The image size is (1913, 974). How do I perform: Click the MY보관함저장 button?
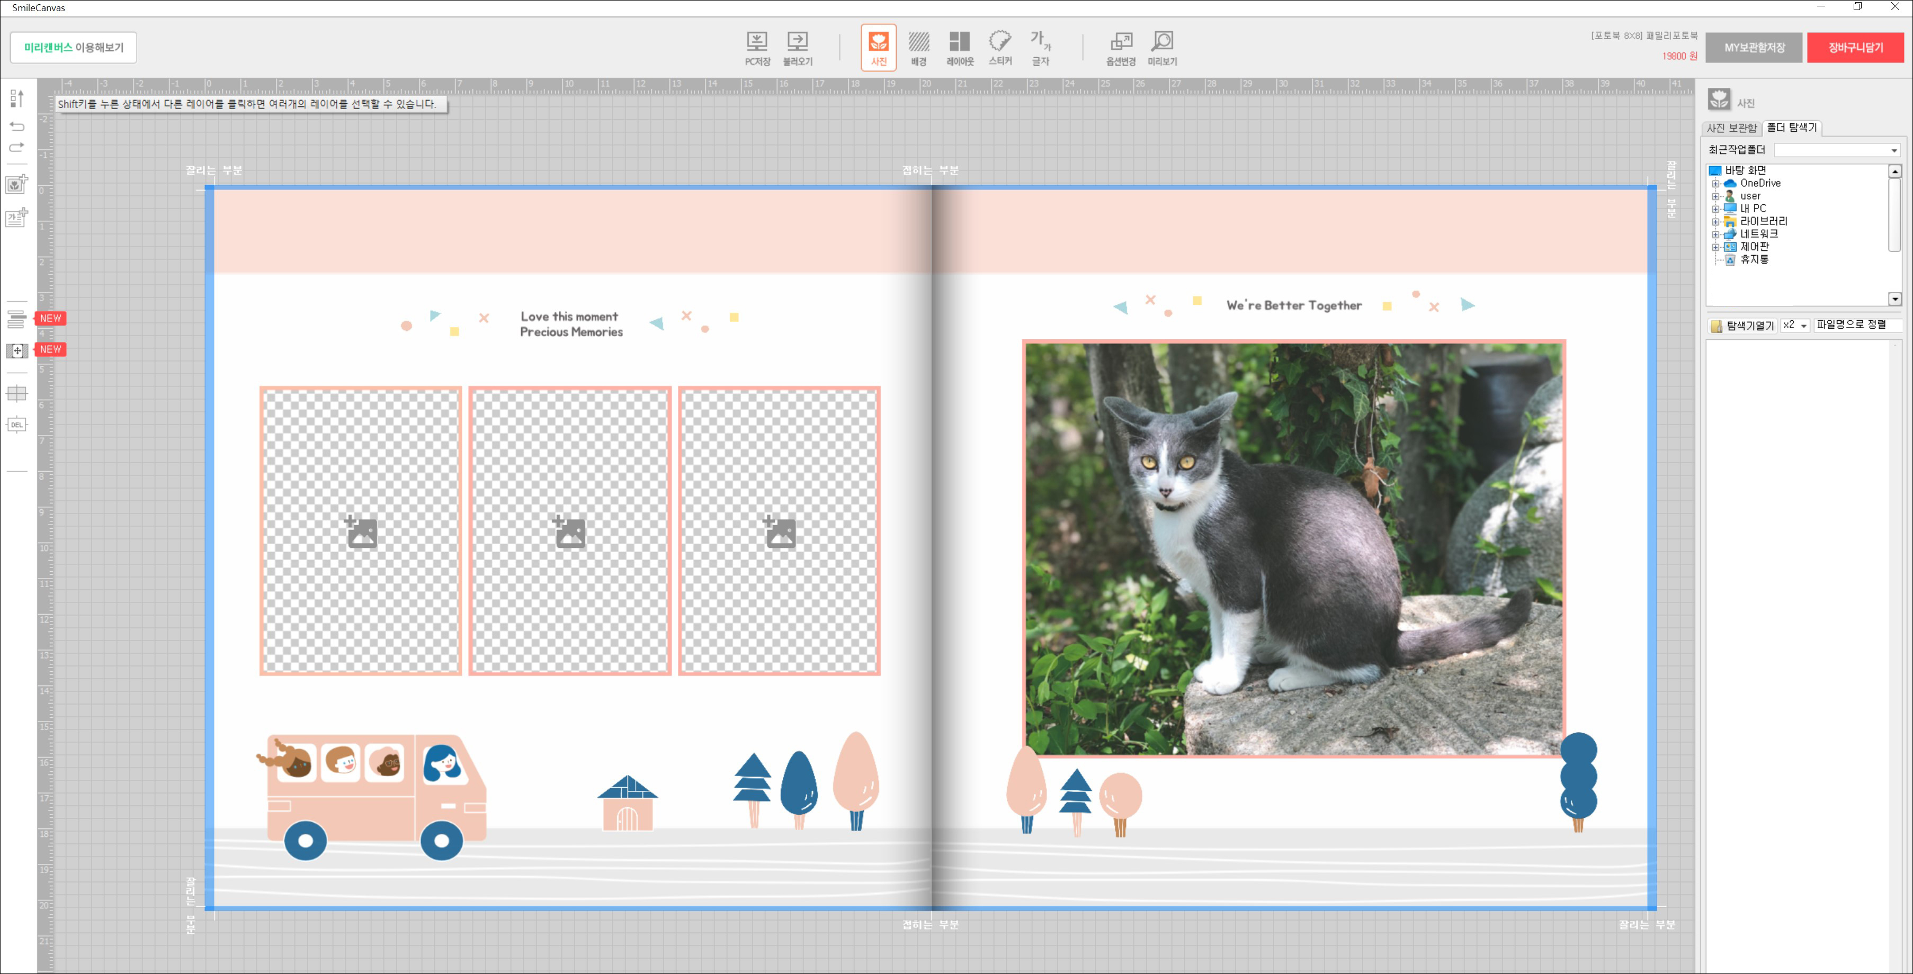coord(1754,48)
